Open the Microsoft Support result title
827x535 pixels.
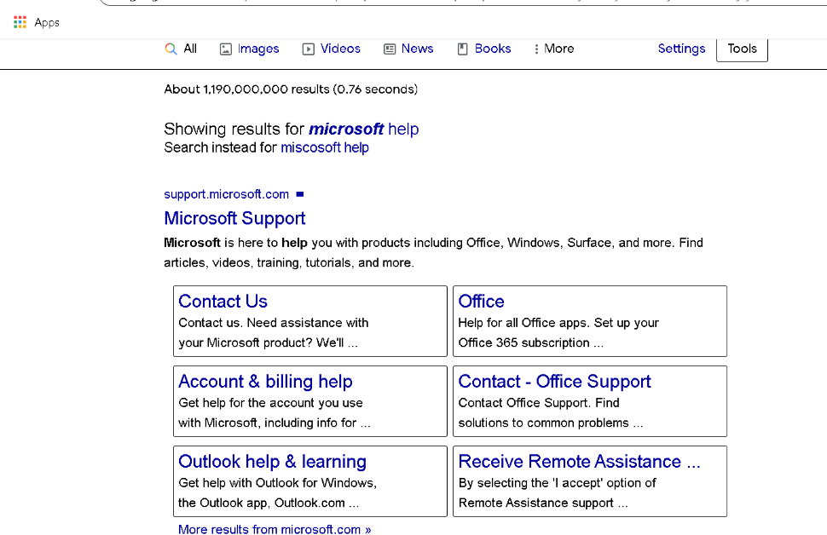coord(234,218)
